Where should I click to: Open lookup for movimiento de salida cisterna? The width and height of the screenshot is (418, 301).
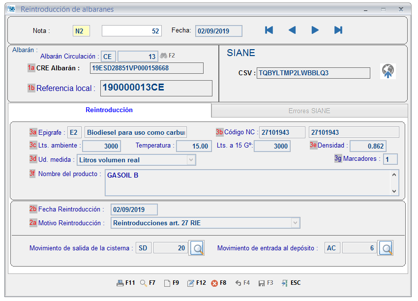pyautogui.click(x=197, y=248)
